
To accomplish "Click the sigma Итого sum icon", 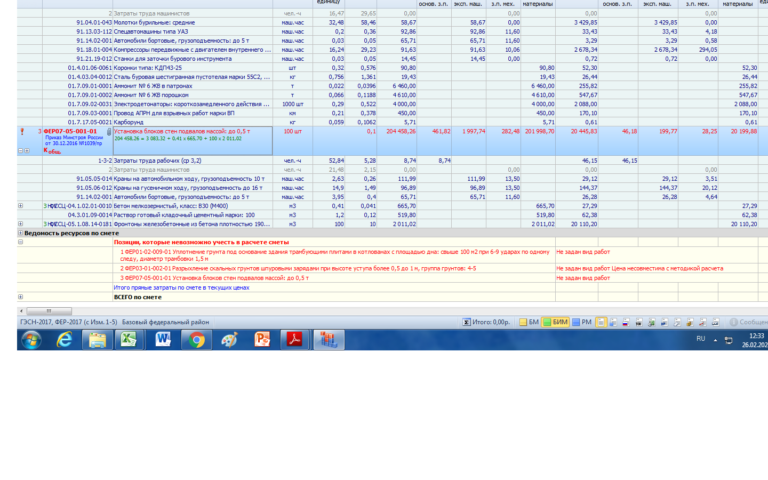I will (x=466, y=322).
